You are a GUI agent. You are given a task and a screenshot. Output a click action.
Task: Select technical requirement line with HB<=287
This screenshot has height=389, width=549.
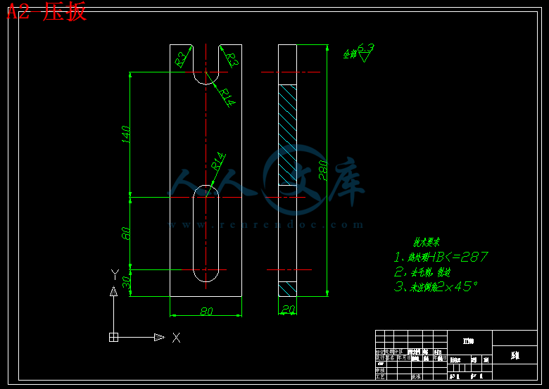tap(441, 257)
